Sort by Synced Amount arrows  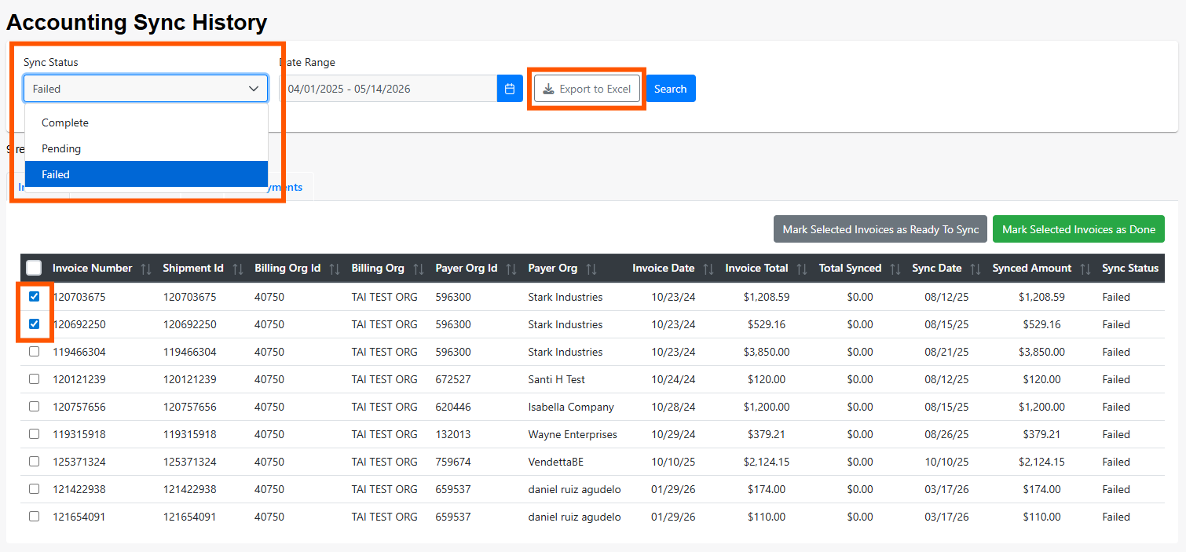click(1085, 269)
